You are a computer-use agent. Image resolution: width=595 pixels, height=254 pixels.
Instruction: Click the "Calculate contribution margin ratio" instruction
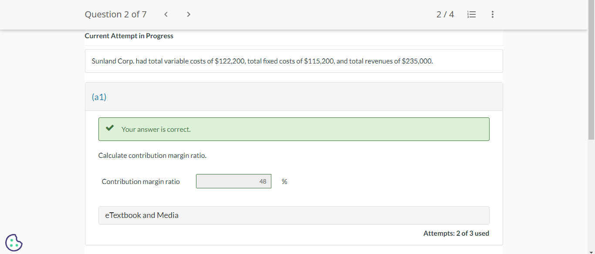(152, 155)
